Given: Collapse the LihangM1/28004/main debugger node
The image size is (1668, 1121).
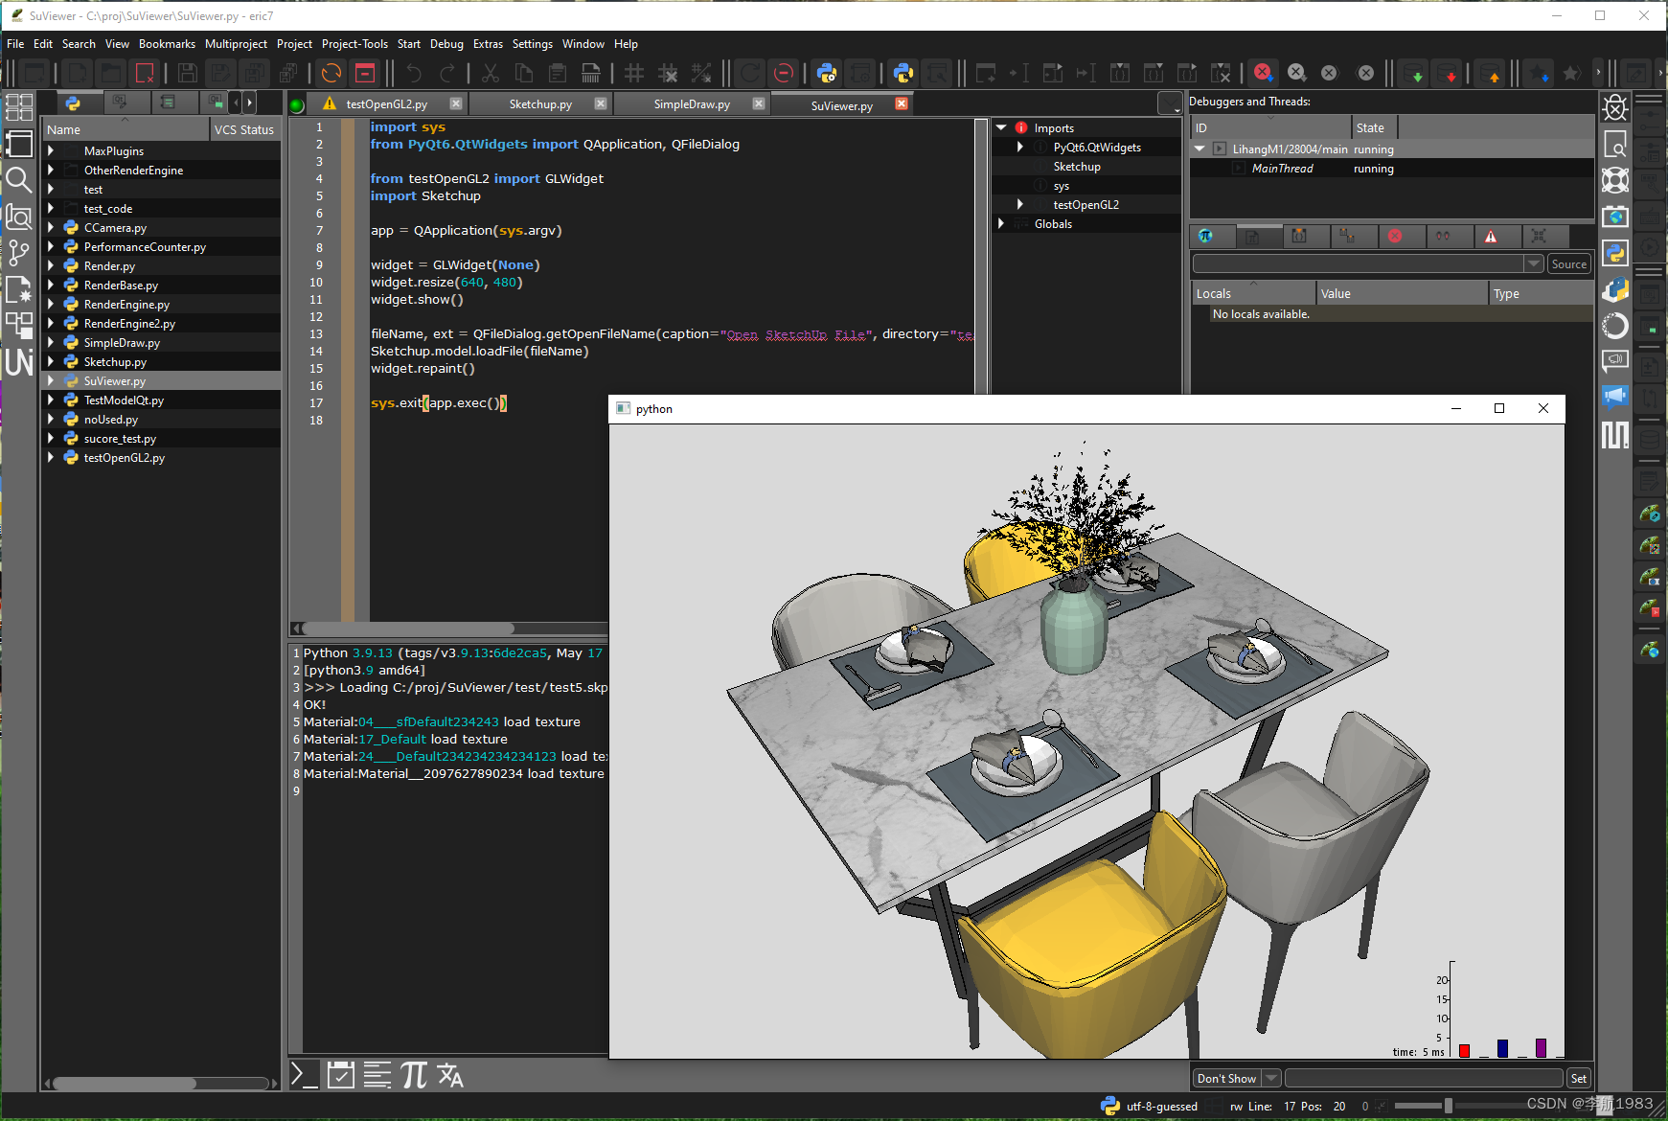Looking at the screenshot, I should 1200,149.
